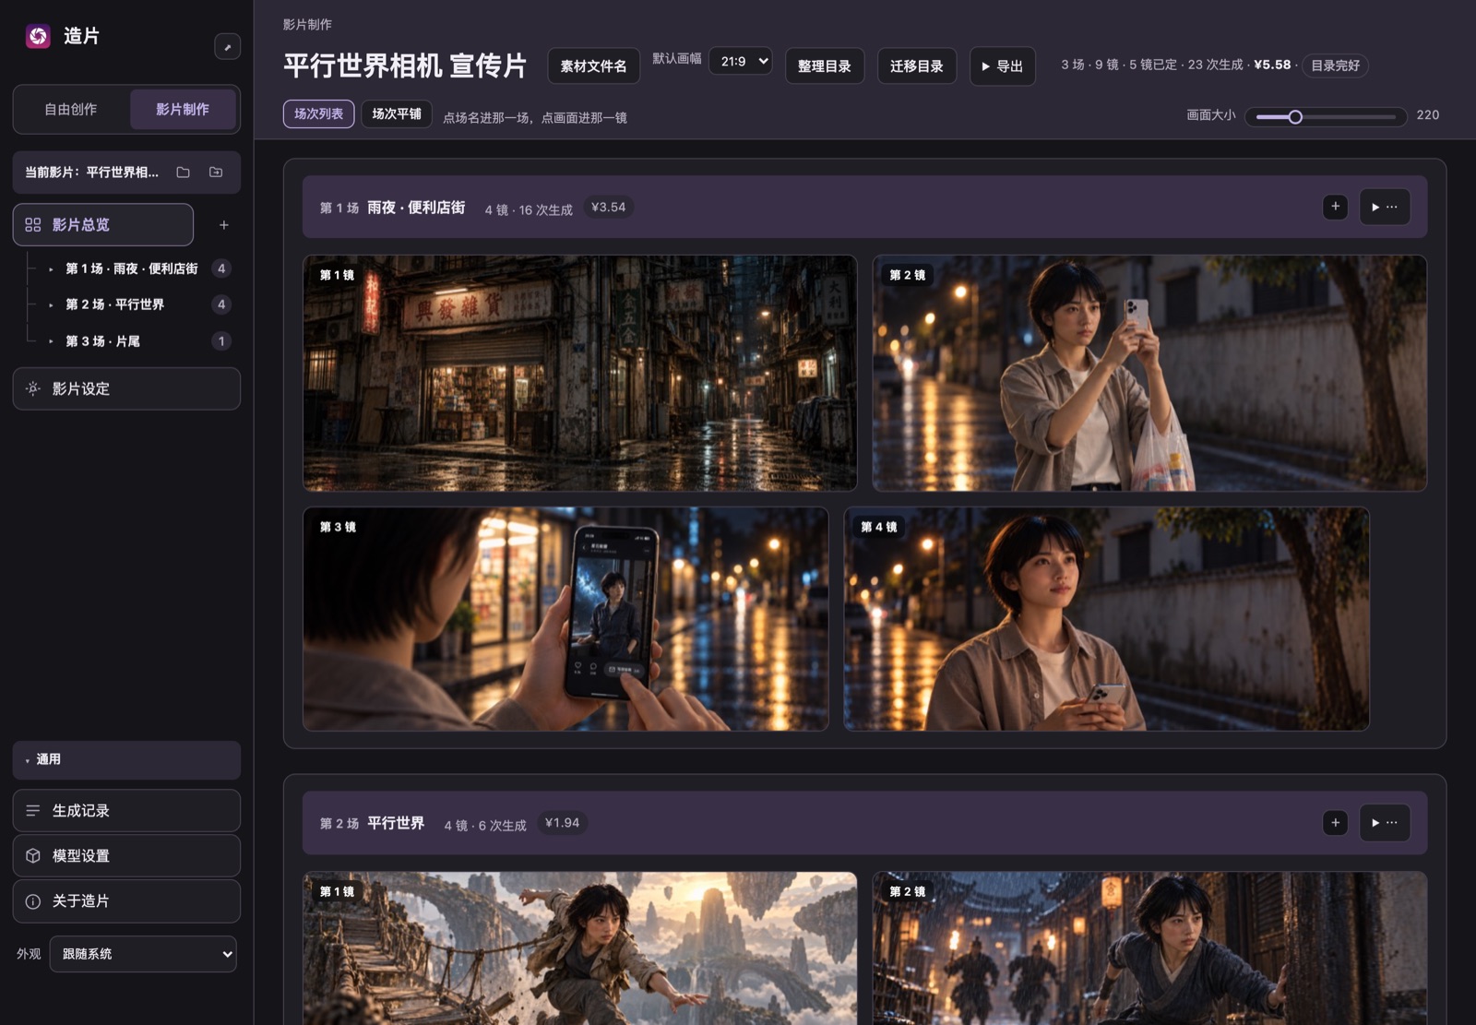Click the 素材文件名 button
Screen dimensions: 1476x1025
coord(593,66)
